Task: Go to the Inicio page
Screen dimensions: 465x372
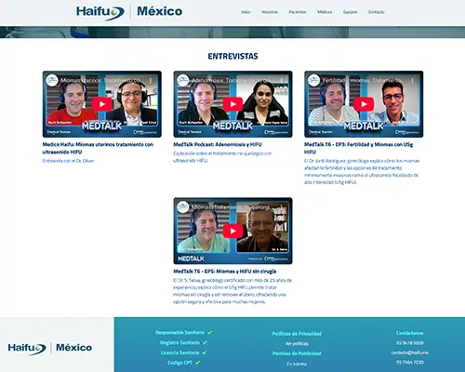Action: (246, 12)
